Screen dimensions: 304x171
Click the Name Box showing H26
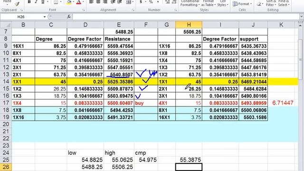pos(21,17)
